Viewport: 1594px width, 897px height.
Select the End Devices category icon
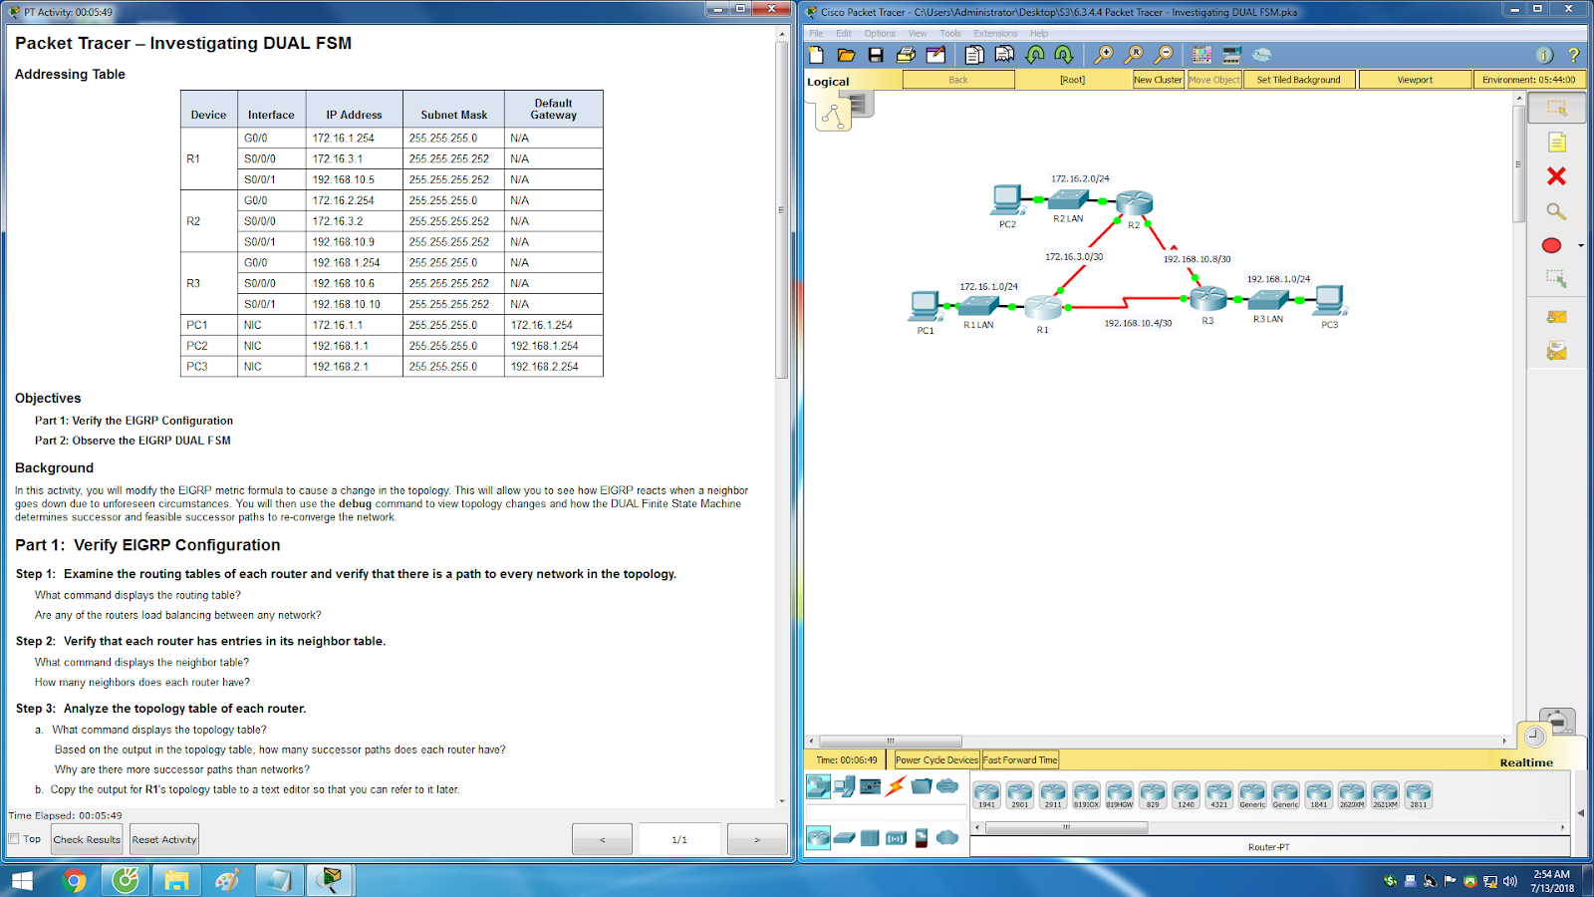(844, 786)
